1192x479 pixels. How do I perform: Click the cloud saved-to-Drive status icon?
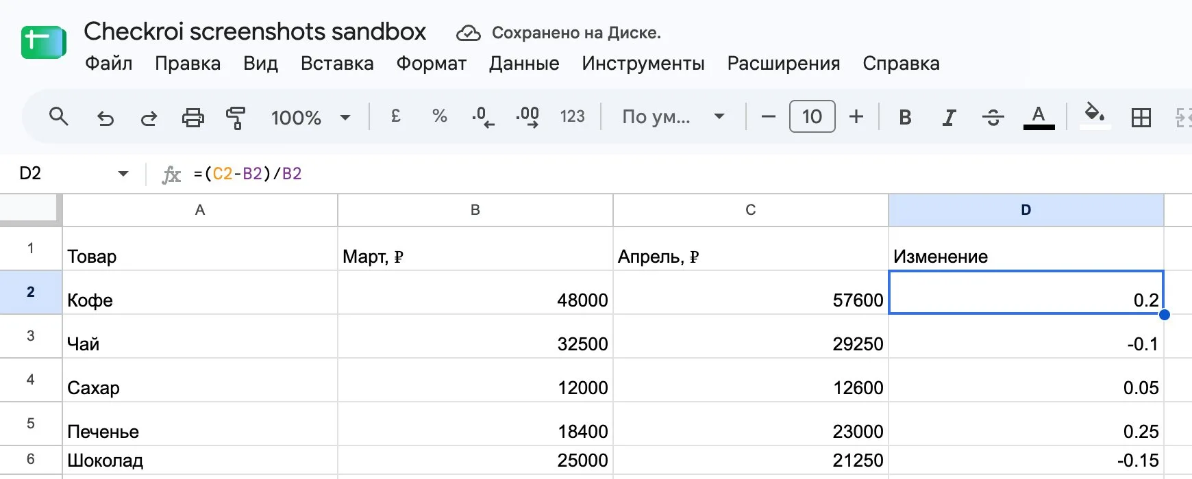[469, 33]
